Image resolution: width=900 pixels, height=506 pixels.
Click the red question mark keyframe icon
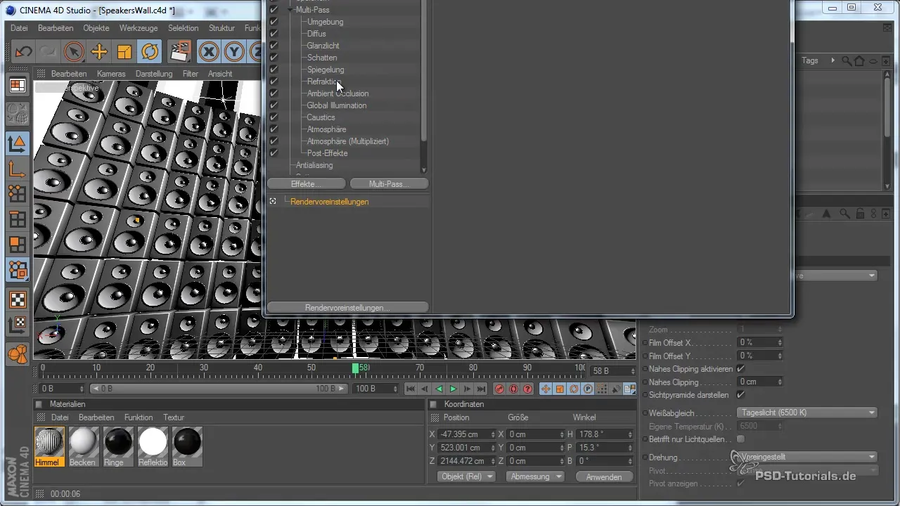(527, 389)
